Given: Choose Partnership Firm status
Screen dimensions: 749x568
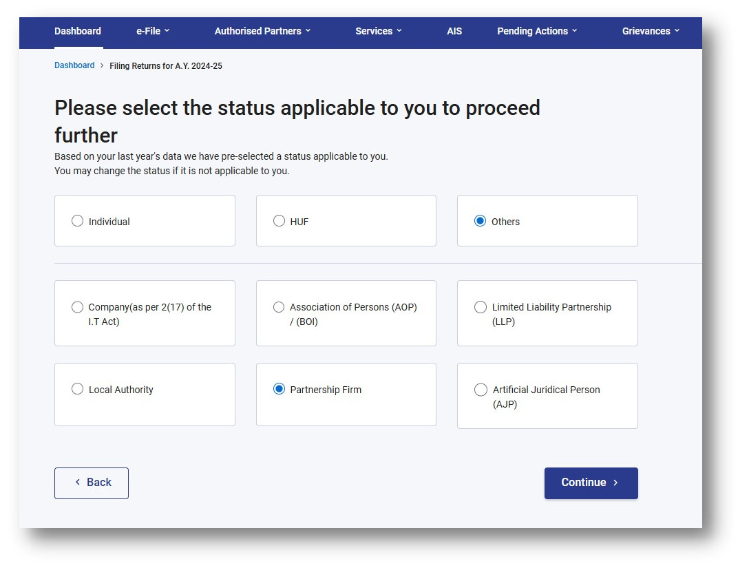Looking at the screenshot, I should (279, 389).
